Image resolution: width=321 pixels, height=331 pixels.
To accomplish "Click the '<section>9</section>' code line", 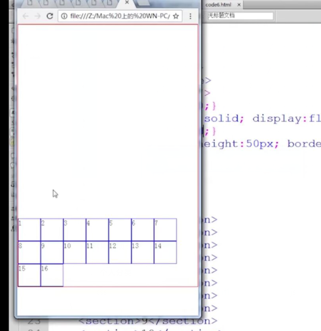I will [x=148, y=321].
